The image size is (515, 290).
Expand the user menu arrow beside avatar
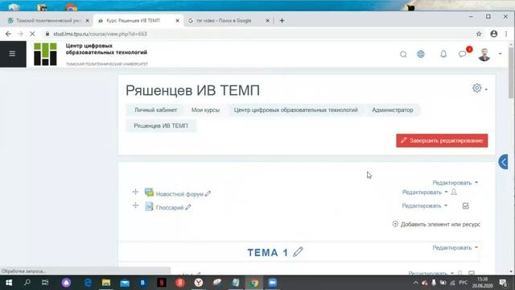[501, 54]
